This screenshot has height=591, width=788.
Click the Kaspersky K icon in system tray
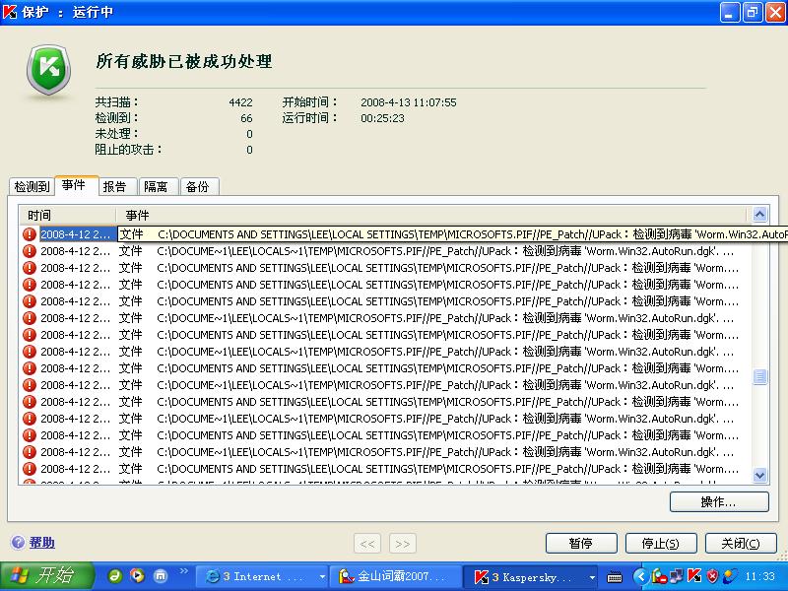pos(694,576)
